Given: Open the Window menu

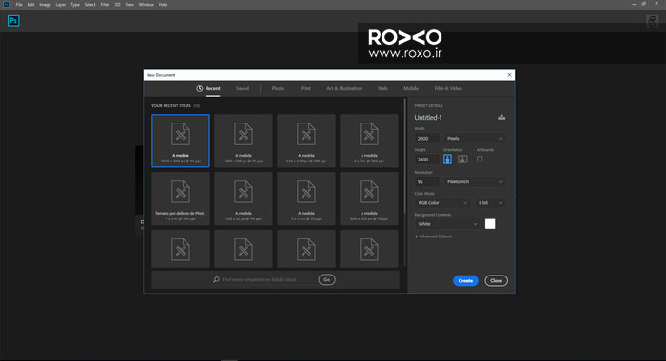Looking at the screenshot, I should tap(147, 4).
